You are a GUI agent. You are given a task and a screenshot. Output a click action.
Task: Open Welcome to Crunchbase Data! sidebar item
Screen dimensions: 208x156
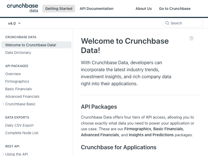[x=36, y=45]
